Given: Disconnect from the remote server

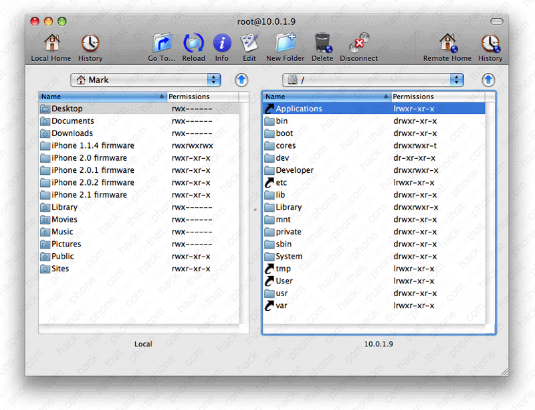Looking at the screenshot, I should (x=358, y=44).
